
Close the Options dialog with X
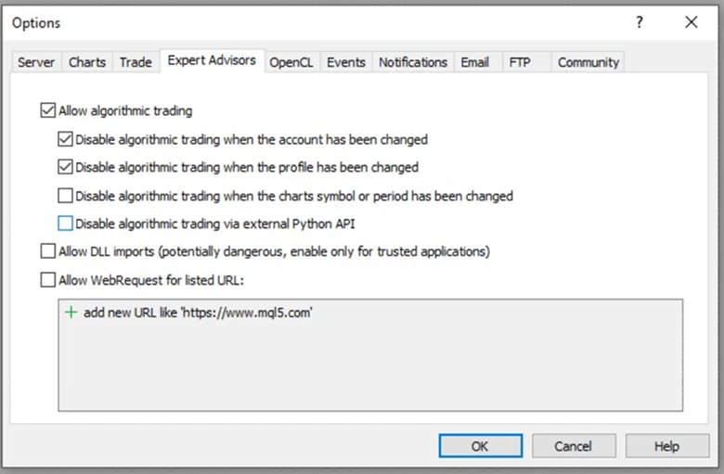click(692, 22)
